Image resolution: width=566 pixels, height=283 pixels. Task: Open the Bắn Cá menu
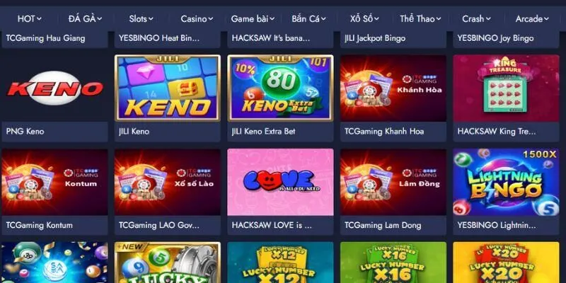click(308, 19)
